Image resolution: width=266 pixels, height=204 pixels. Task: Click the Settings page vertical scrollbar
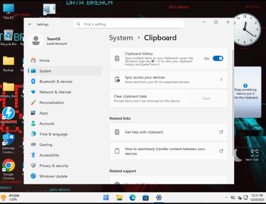[233, 103]
